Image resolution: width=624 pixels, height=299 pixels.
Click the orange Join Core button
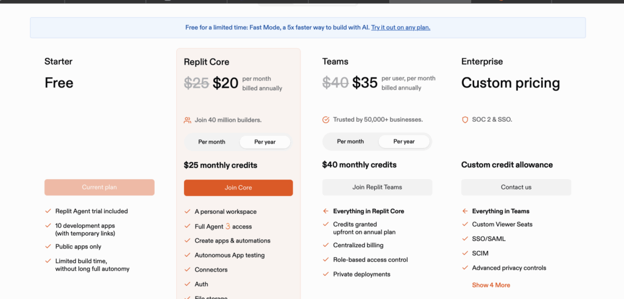238,188
